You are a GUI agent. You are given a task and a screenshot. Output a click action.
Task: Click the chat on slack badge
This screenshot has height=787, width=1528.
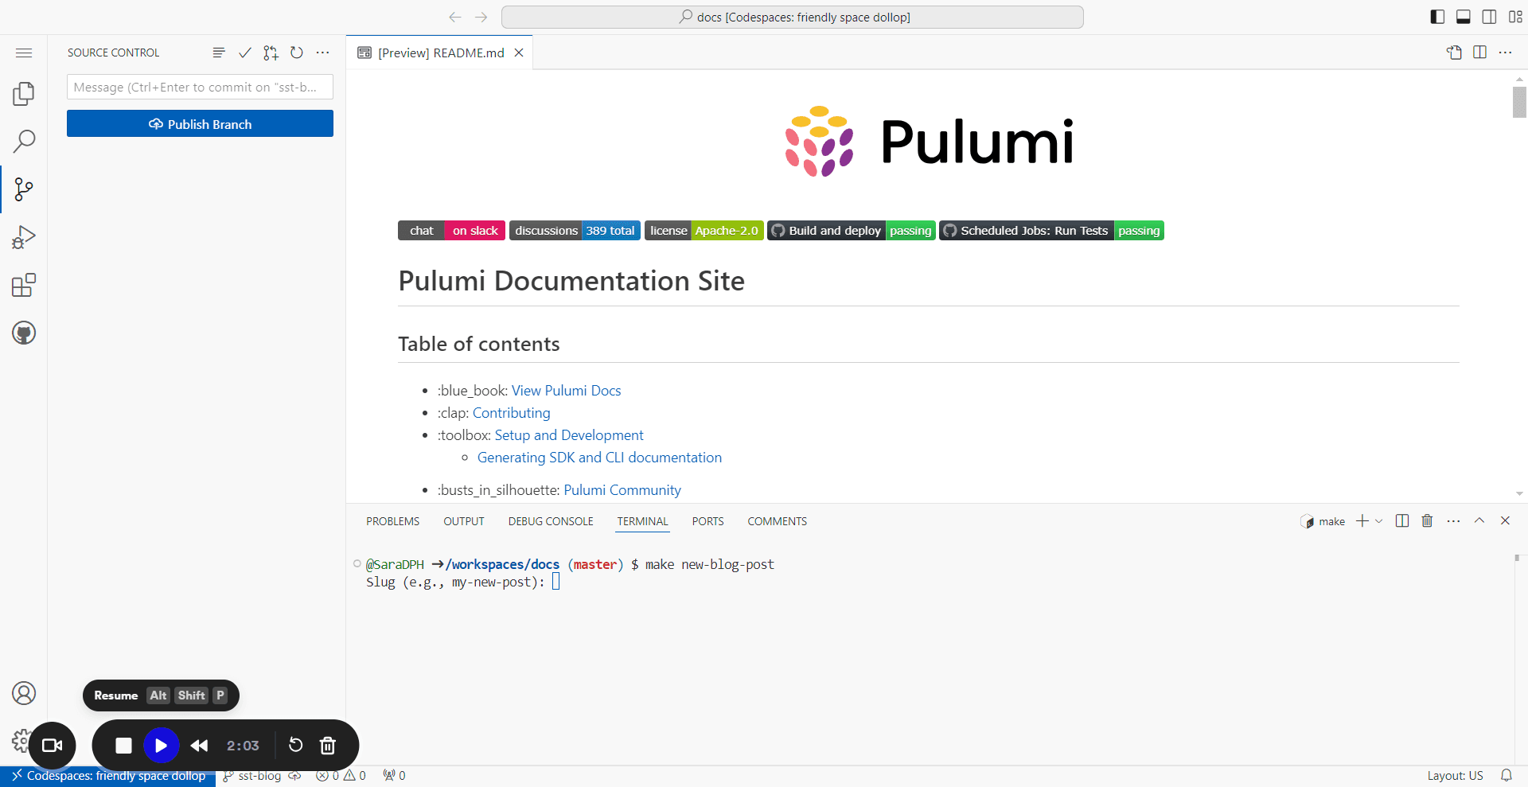(451, 231)
